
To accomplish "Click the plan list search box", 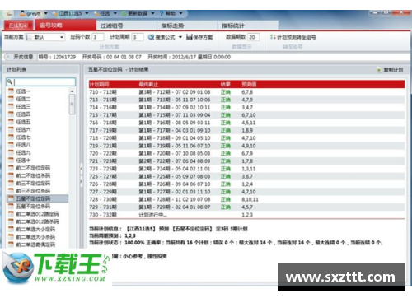I will pyautogui.click(x=41, y=81).
